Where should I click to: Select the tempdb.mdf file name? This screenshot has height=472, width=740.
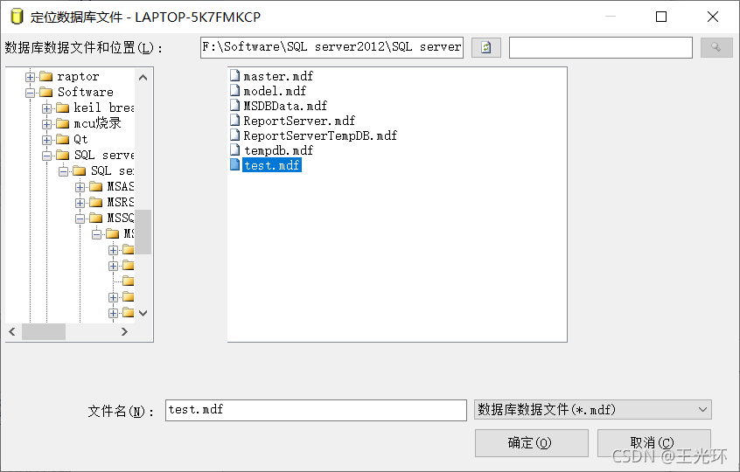278,150
